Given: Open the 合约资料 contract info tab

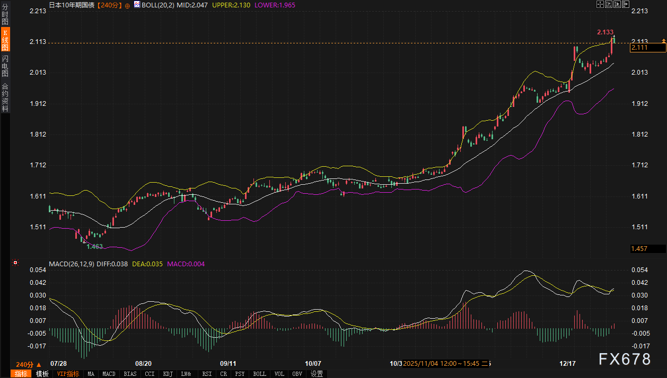Looking at the screenshot, I should (x=5, y=97).
